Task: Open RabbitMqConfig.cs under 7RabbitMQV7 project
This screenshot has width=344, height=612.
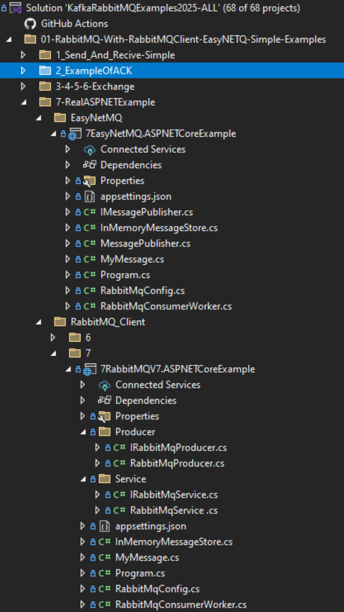Action: click(157, 589)
